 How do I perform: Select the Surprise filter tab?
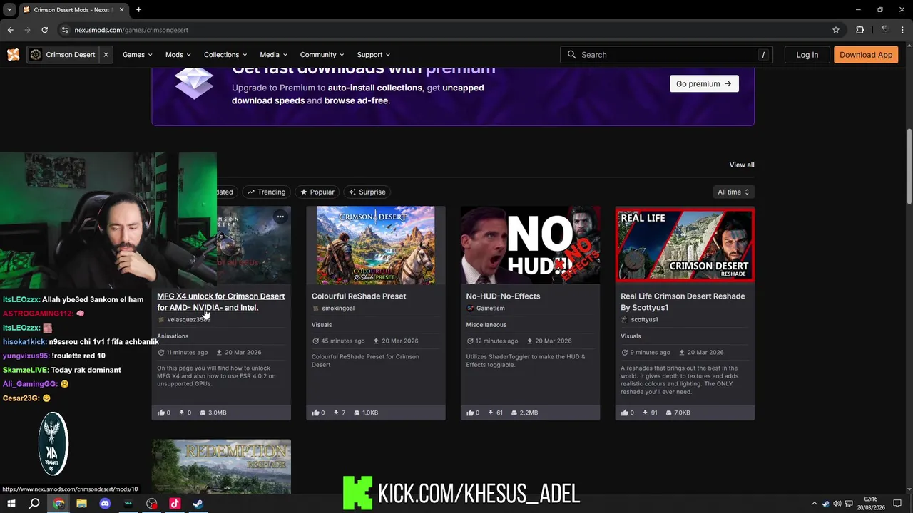tap(367, 192)
